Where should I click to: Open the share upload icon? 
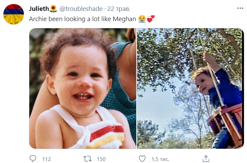pos(206,159)
